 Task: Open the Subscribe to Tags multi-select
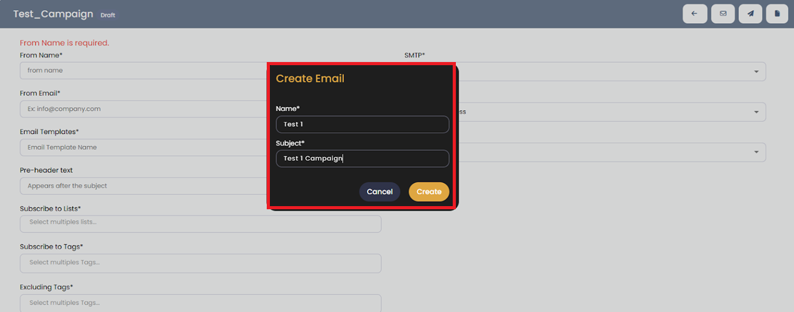coord(200,263)
